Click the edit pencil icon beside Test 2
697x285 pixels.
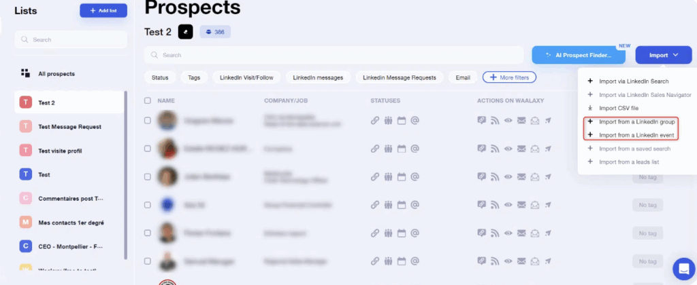(185, 32)
